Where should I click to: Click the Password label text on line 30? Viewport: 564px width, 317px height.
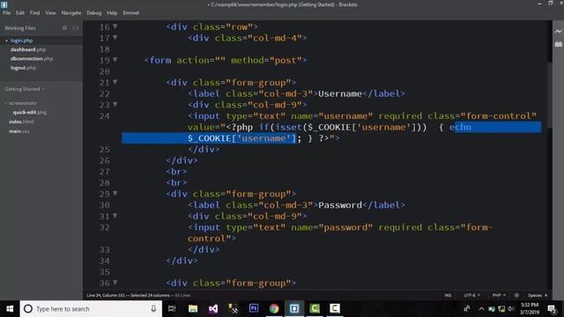340,205
